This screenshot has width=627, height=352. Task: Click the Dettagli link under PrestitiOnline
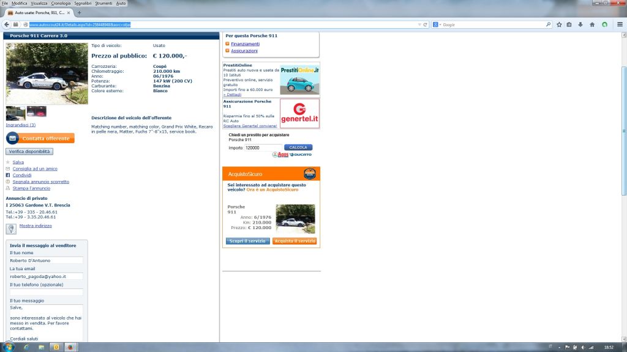(232, 95)
